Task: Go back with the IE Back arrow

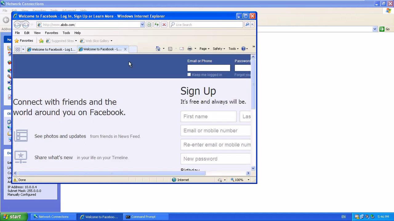Action: (x=17, y=25)
